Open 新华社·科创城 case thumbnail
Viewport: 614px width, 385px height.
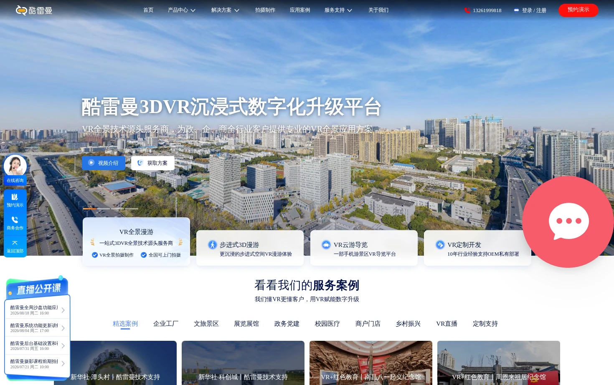[243, 363]
